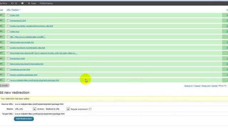Check the /video-tour row checkbox

click(8, 32)
